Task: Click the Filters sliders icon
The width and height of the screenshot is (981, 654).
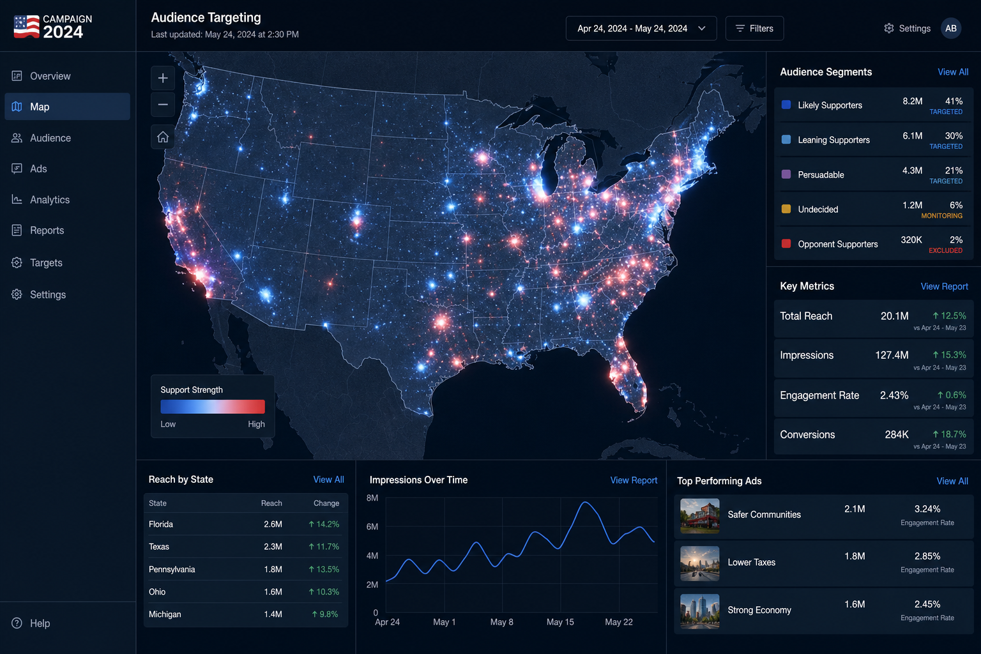Action: click(740, 28)
